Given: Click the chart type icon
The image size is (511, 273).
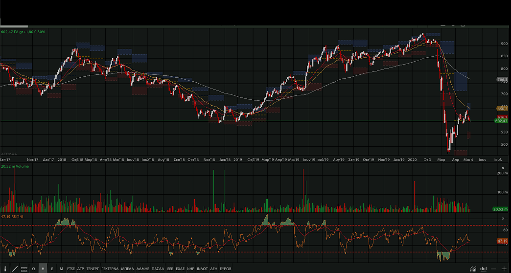Looking at the screenshot, I should pyautogui.click(x=473, y=269).
